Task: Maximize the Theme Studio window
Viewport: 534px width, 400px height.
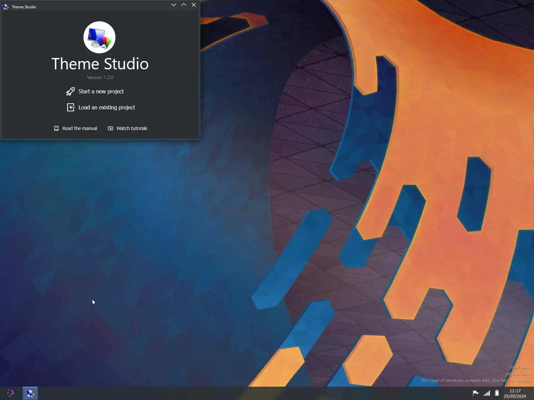Action: pos(184,5)
